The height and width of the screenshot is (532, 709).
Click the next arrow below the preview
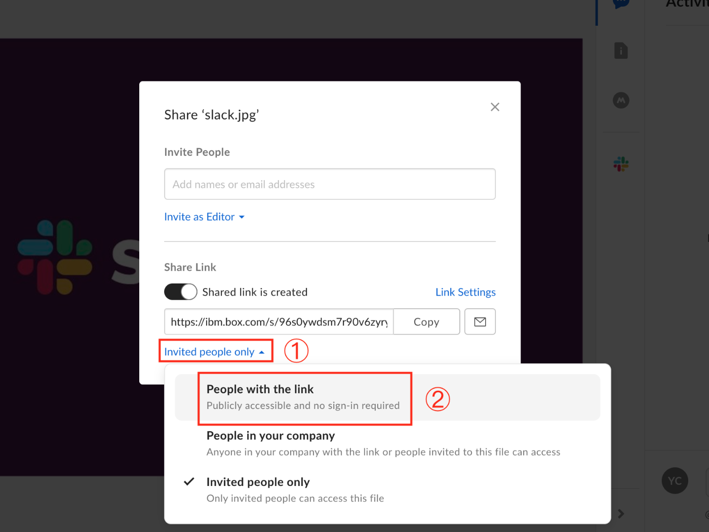click(x=621, y=514)
